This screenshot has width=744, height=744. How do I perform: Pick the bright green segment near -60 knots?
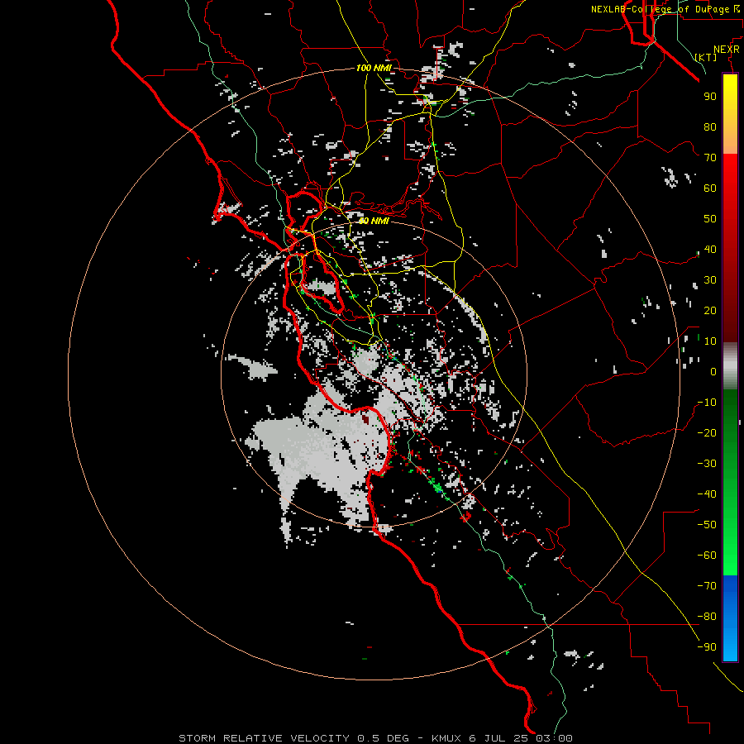click(730, 551)
